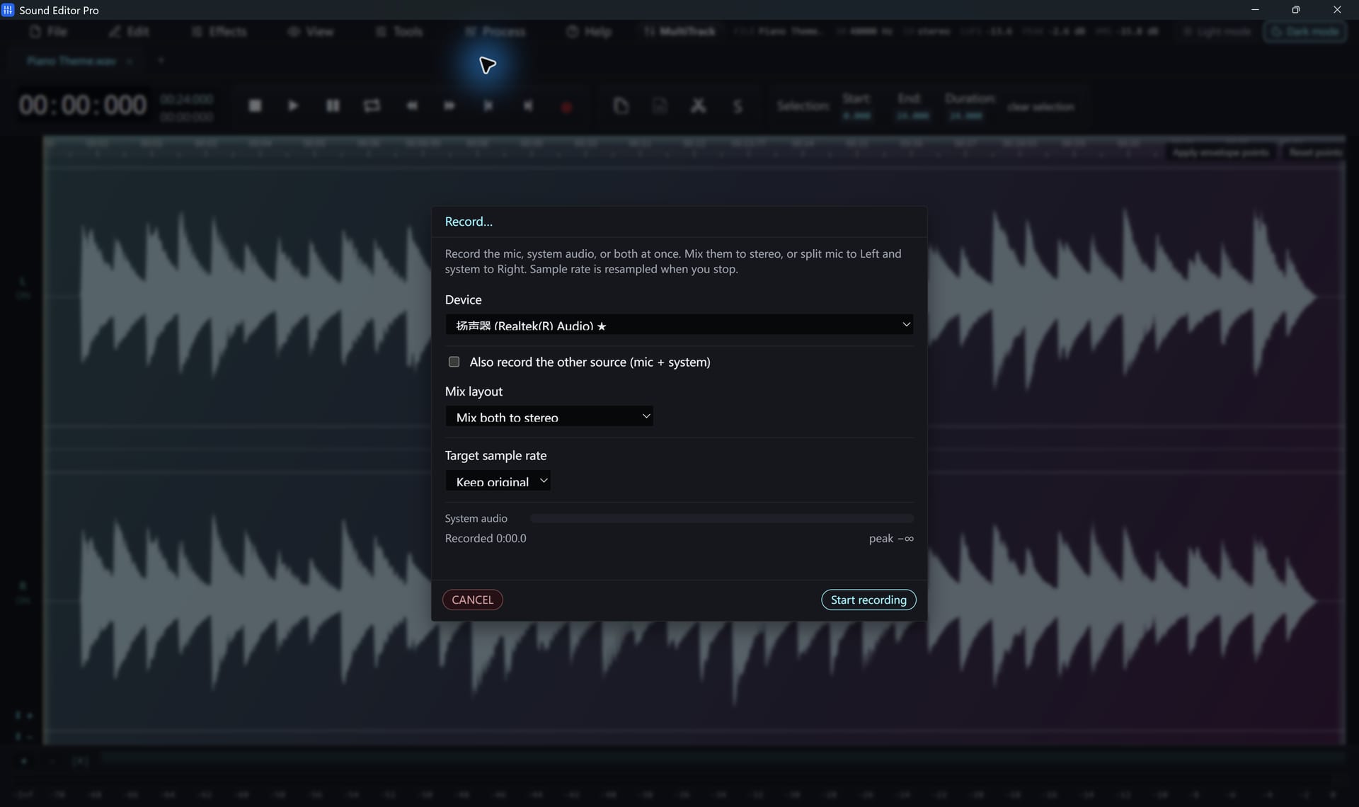This screenshot has width=1359, height=807.
Task: Switch to Dark mode button
Action: (x=1305, y=31)
